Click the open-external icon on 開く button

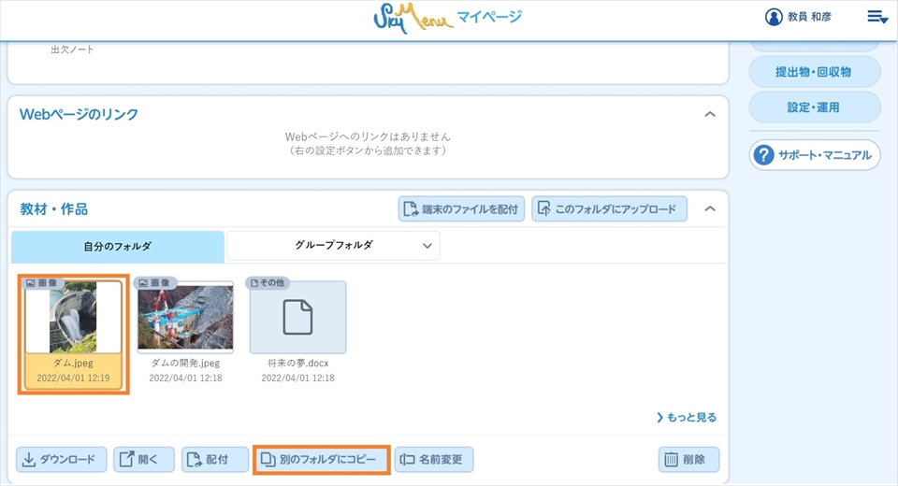tap(126, 459)
